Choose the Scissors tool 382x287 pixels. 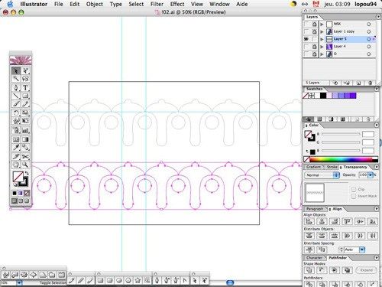pos(25,156)
